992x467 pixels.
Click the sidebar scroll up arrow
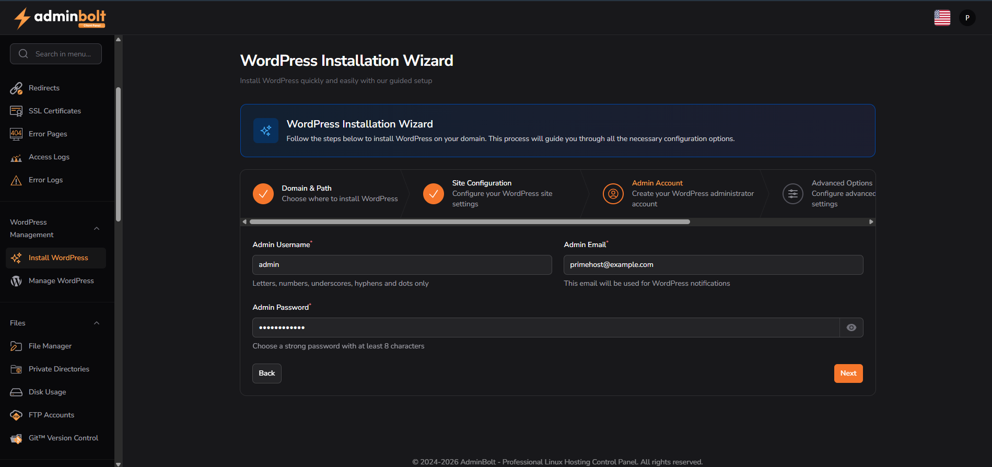point(119,39)
